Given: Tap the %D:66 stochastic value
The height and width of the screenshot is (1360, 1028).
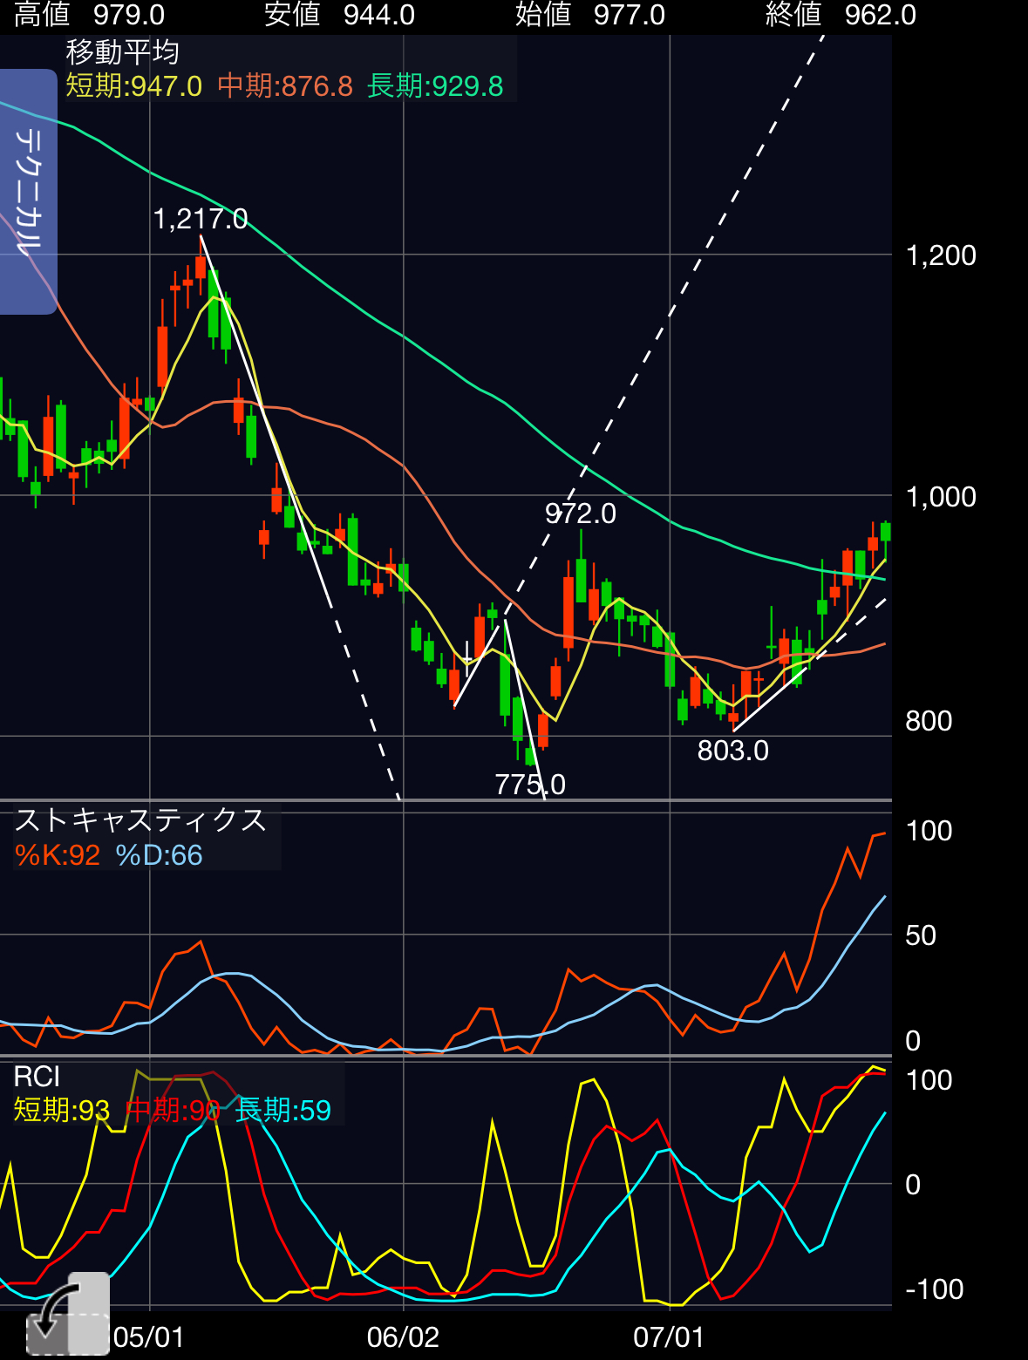Looking at the screenshot, I should coord(159,855).
